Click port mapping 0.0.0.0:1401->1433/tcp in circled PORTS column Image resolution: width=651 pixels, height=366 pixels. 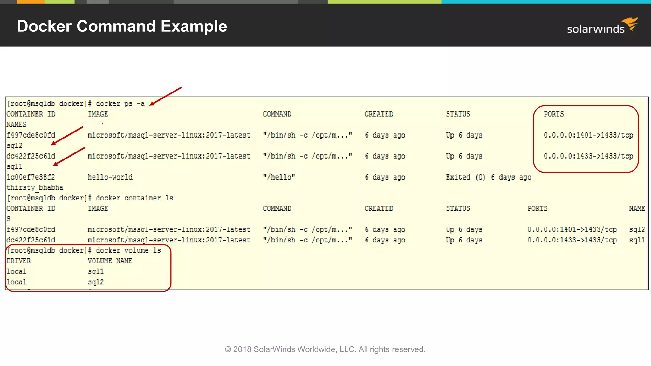(x=588, y=135)
